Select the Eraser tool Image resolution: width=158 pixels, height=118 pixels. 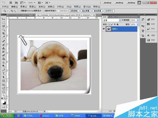(3, 55)
